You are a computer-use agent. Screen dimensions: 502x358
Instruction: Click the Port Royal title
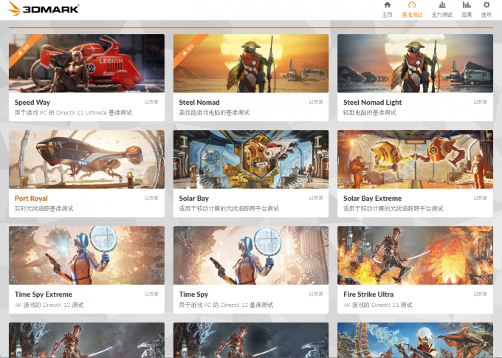point(31,199)
